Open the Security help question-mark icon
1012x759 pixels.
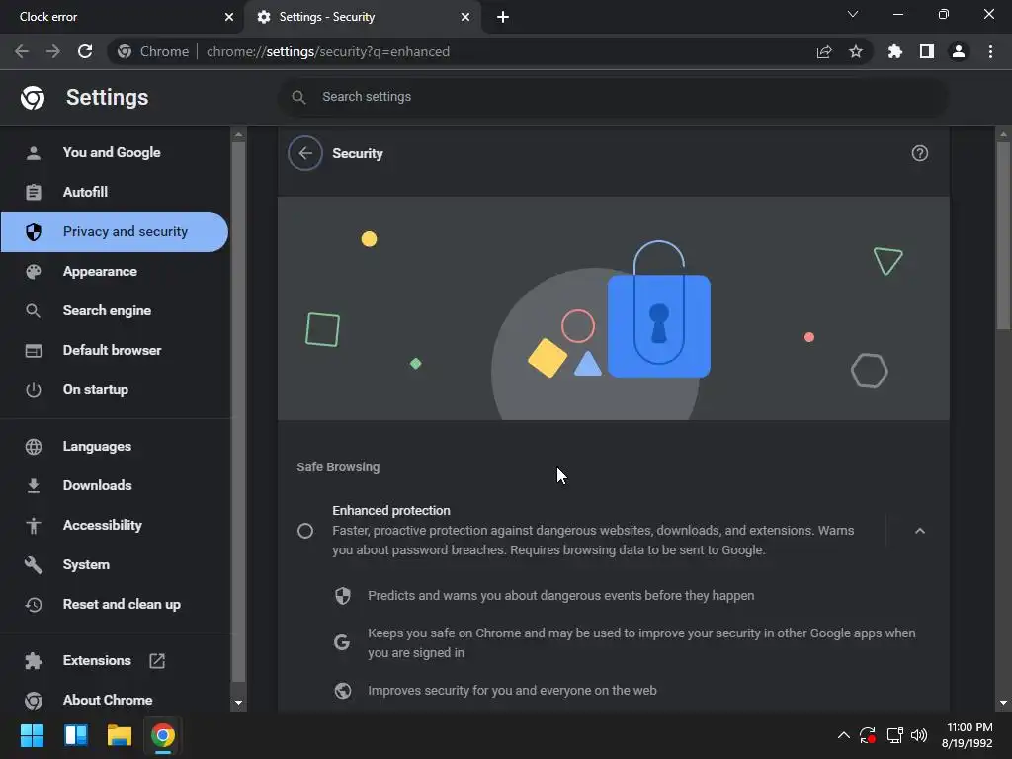(920, 153)
